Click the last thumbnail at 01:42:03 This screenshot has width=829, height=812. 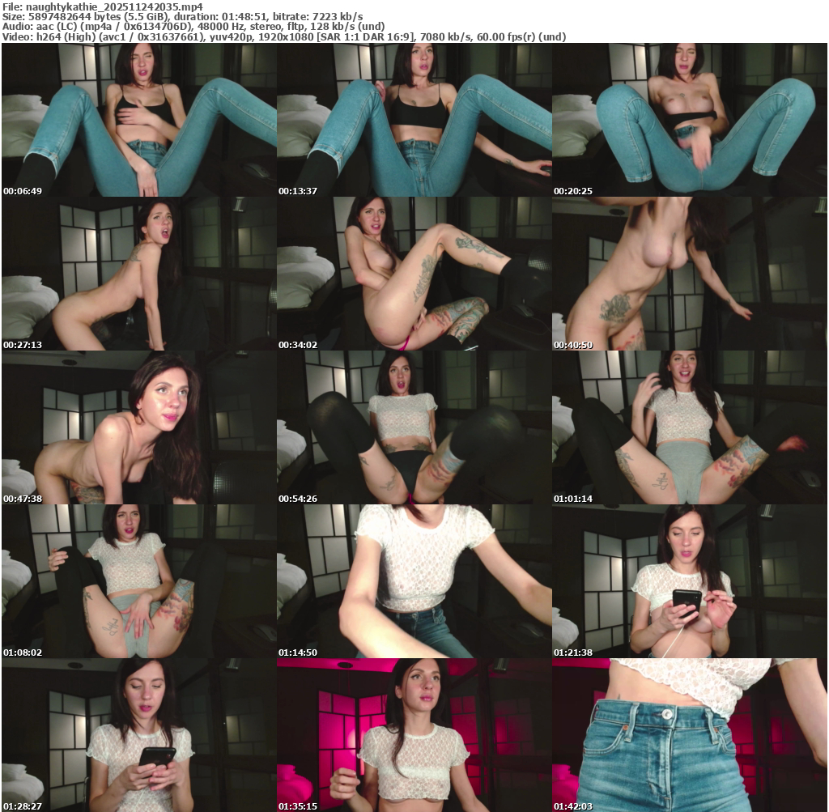[689, 735]
